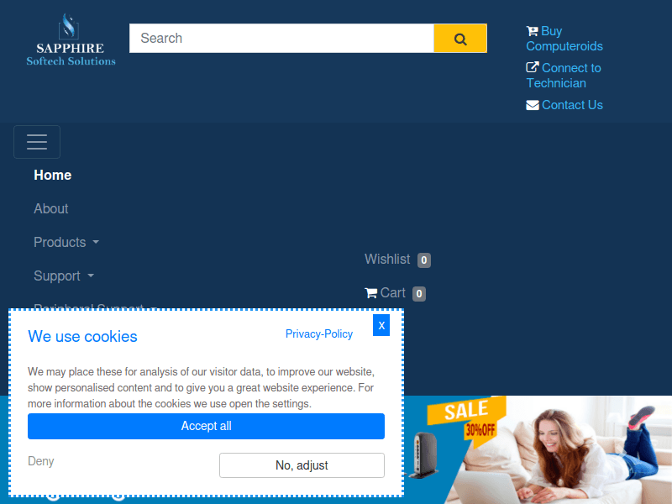This screenshot has height=504, width=672.
Task: Open the Home menu item
Action: pyautogui.click(x=52, y=175)
